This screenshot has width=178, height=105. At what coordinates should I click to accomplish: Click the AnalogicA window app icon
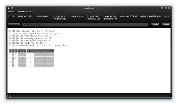coord(9,8)
